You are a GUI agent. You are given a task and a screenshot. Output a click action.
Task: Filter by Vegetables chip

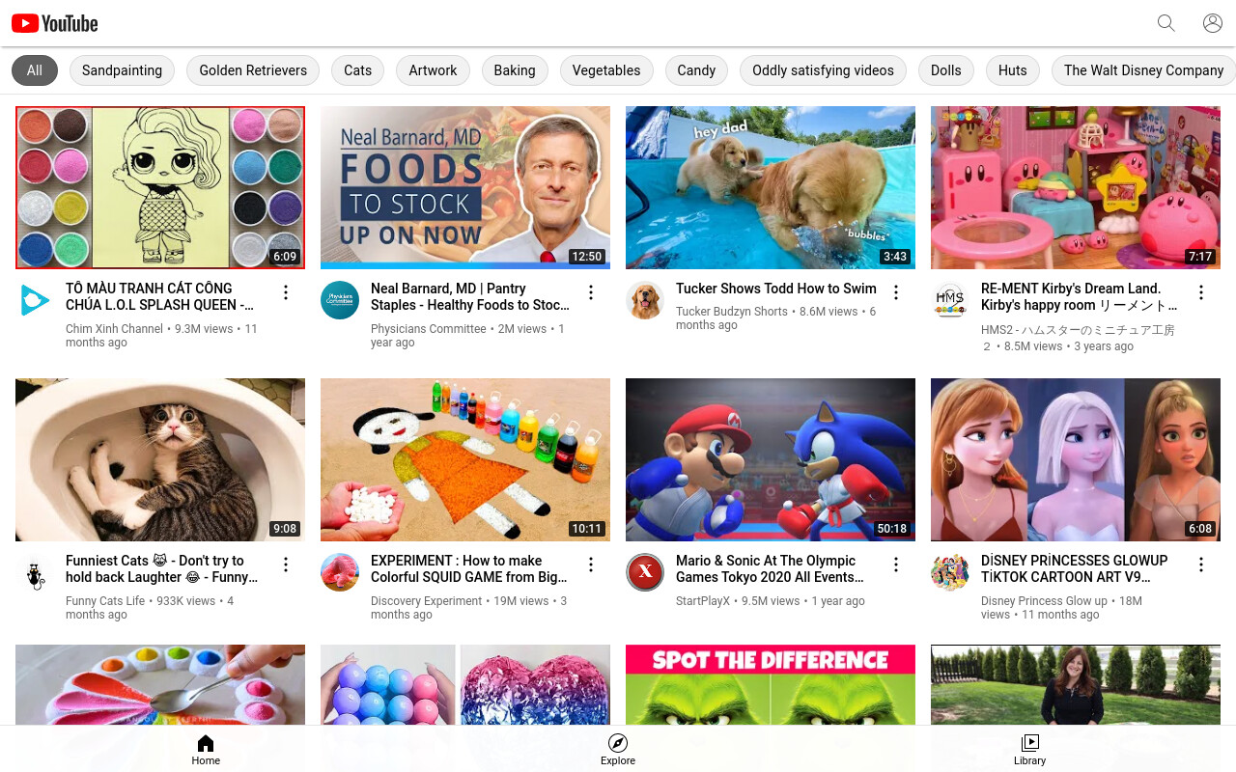click(606, 70)
